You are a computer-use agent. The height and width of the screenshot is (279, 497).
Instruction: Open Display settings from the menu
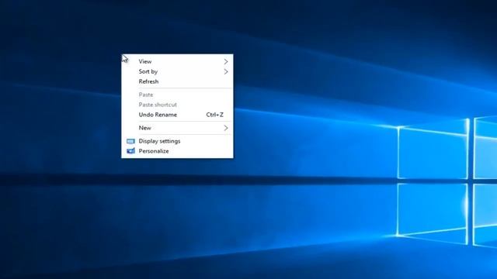[177, 141]
